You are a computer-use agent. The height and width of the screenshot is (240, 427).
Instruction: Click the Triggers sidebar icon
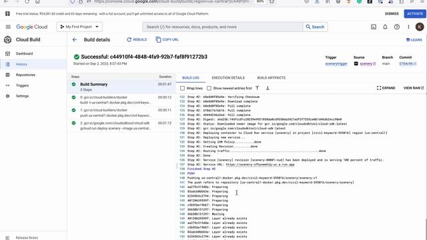pos(7,85)
